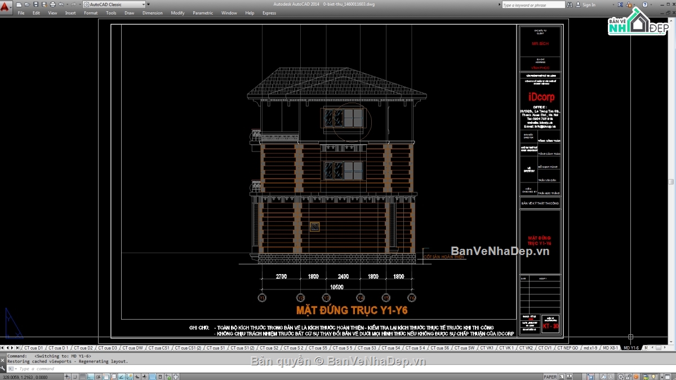Toggle Snap Mode in status bar
Image resolution: width=676 pixels, height=380 pixels.
coord(75,376)
